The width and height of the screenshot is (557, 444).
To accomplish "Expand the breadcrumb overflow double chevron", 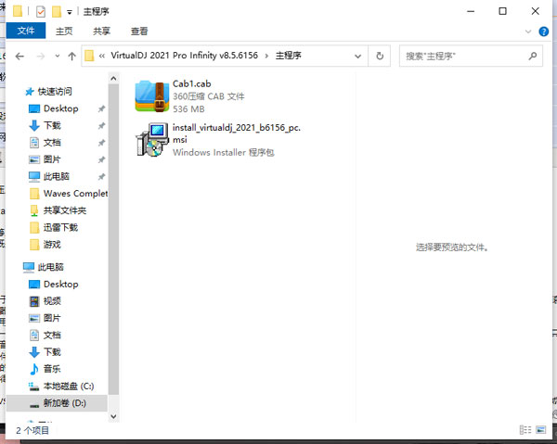I will [102, 56].
